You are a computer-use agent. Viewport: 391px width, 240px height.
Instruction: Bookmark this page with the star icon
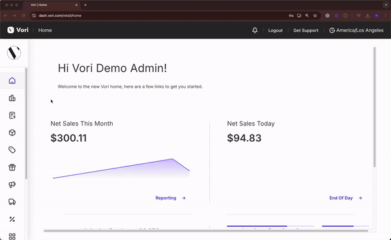click(x=315, y=16)
